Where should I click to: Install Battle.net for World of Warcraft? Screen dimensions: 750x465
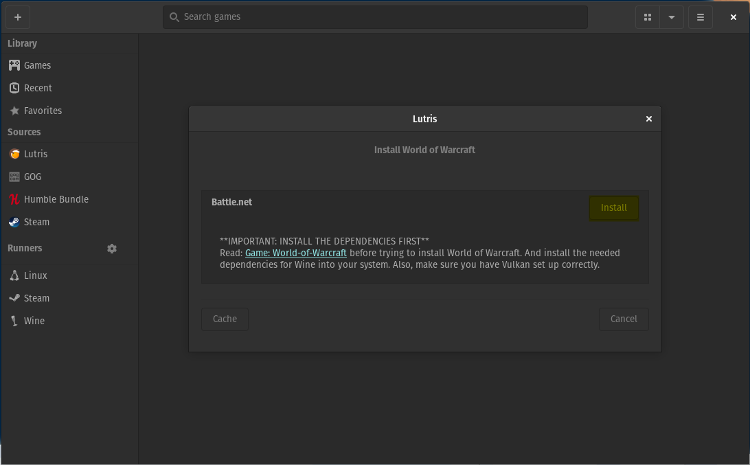(613, 207)
